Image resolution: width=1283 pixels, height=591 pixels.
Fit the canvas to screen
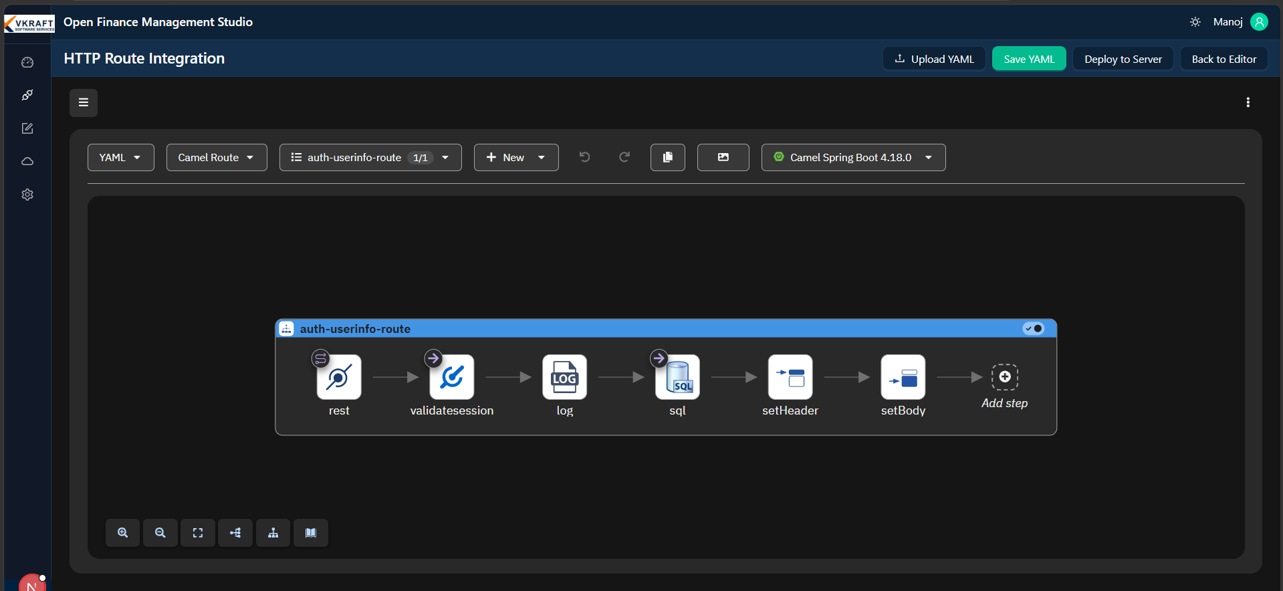[198, 533]
